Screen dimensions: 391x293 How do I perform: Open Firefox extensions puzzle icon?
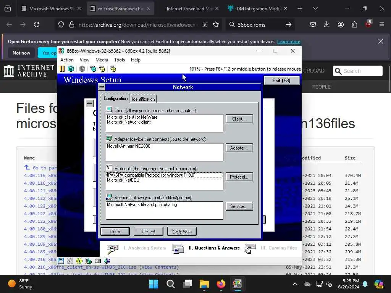(354, 25)
